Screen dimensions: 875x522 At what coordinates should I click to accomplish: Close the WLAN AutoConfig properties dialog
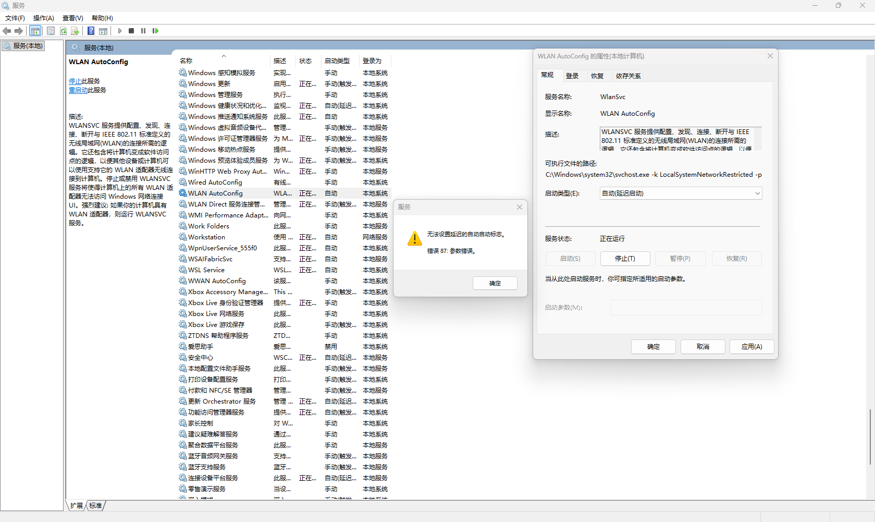(x=770, y=56)
